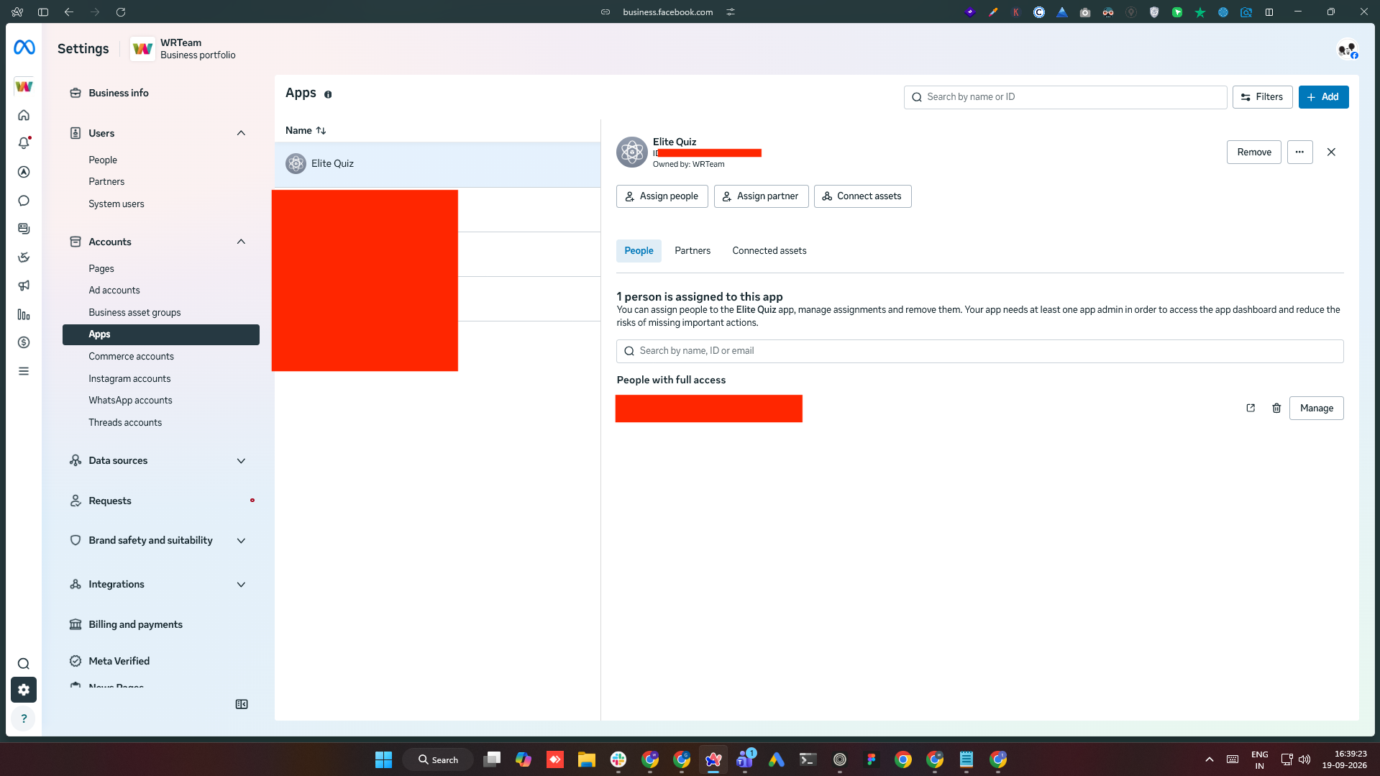Open Ad accounts
1380x776 pixels.
(x=114, y=290)
